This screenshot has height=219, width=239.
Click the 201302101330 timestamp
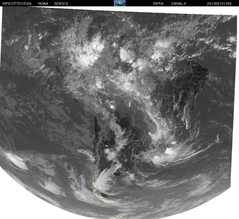[x=219, y=3]
